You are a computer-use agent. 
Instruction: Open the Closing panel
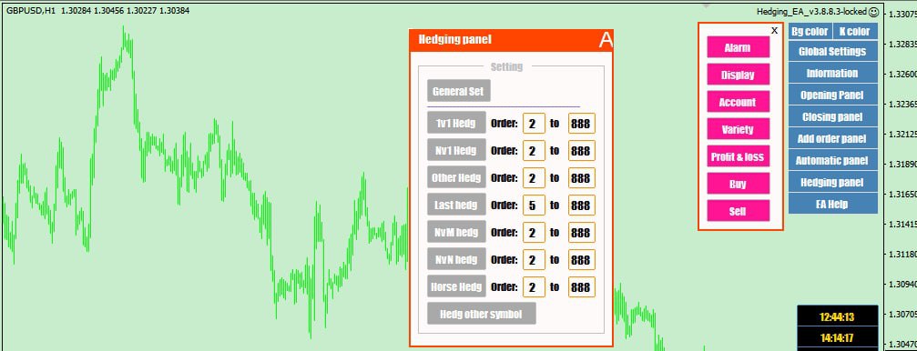833,116
